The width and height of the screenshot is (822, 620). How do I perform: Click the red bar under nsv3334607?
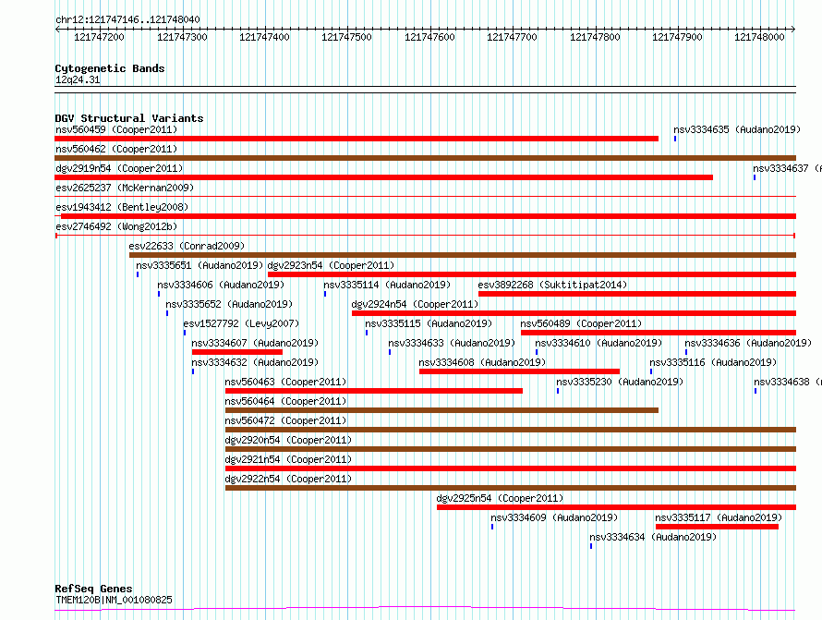click(x=237, y=352)
